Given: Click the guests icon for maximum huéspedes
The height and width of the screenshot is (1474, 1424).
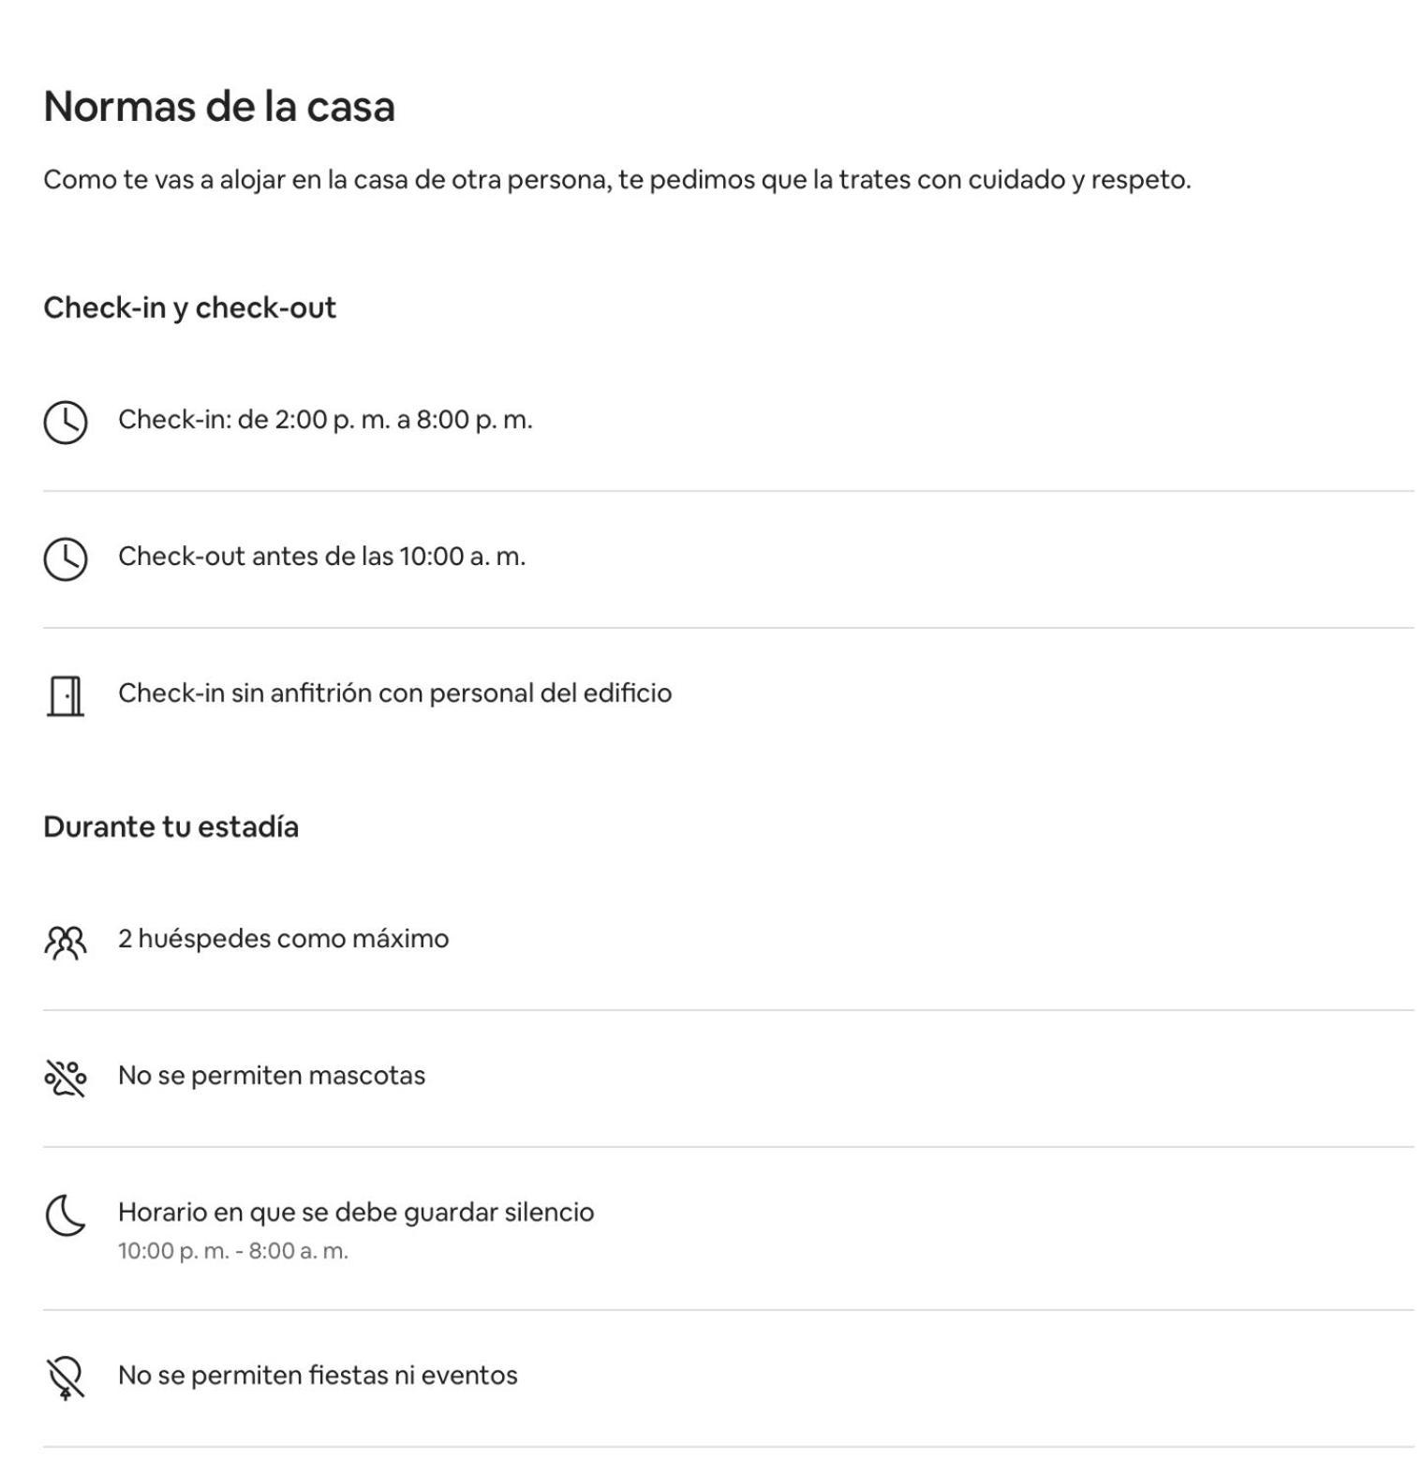Looking at the screenshot, I should [x=66, y=942].
